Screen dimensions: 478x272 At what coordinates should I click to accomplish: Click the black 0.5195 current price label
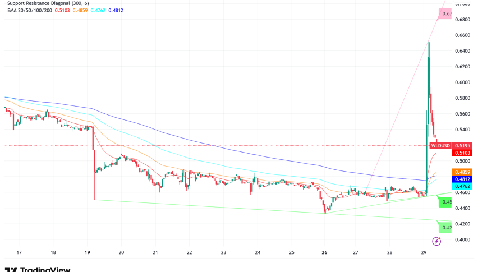(461, 145)
